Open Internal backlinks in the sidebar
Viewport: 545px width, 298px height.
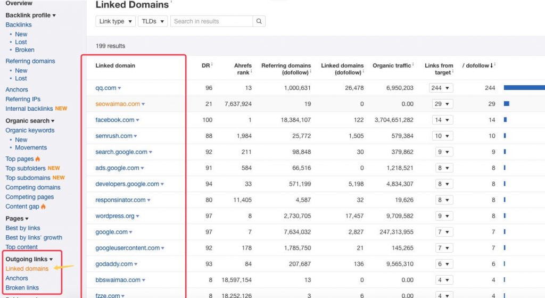tap(29, 109)
